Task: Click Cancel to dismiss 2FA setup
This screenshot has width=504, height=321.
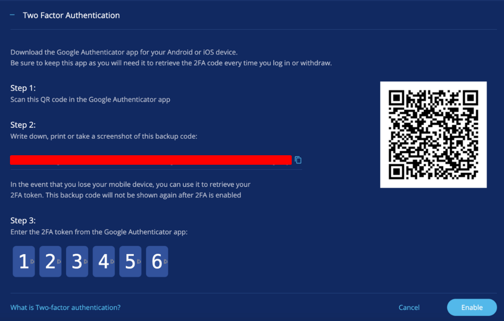Action: click(409, 307)
